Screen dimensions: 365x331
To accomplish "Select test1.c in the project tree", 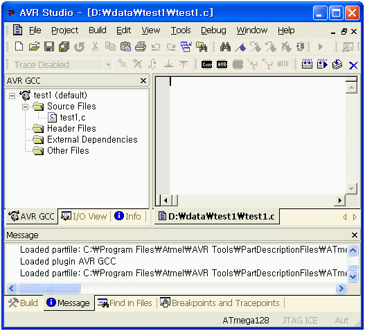I will [73, 118].
